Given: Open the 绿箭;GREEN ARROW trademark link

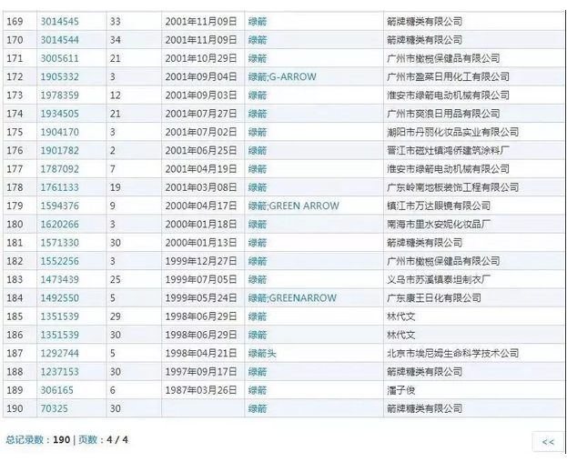Looking at the screenshot, I should pyautogui.click(x=294, y=206).
